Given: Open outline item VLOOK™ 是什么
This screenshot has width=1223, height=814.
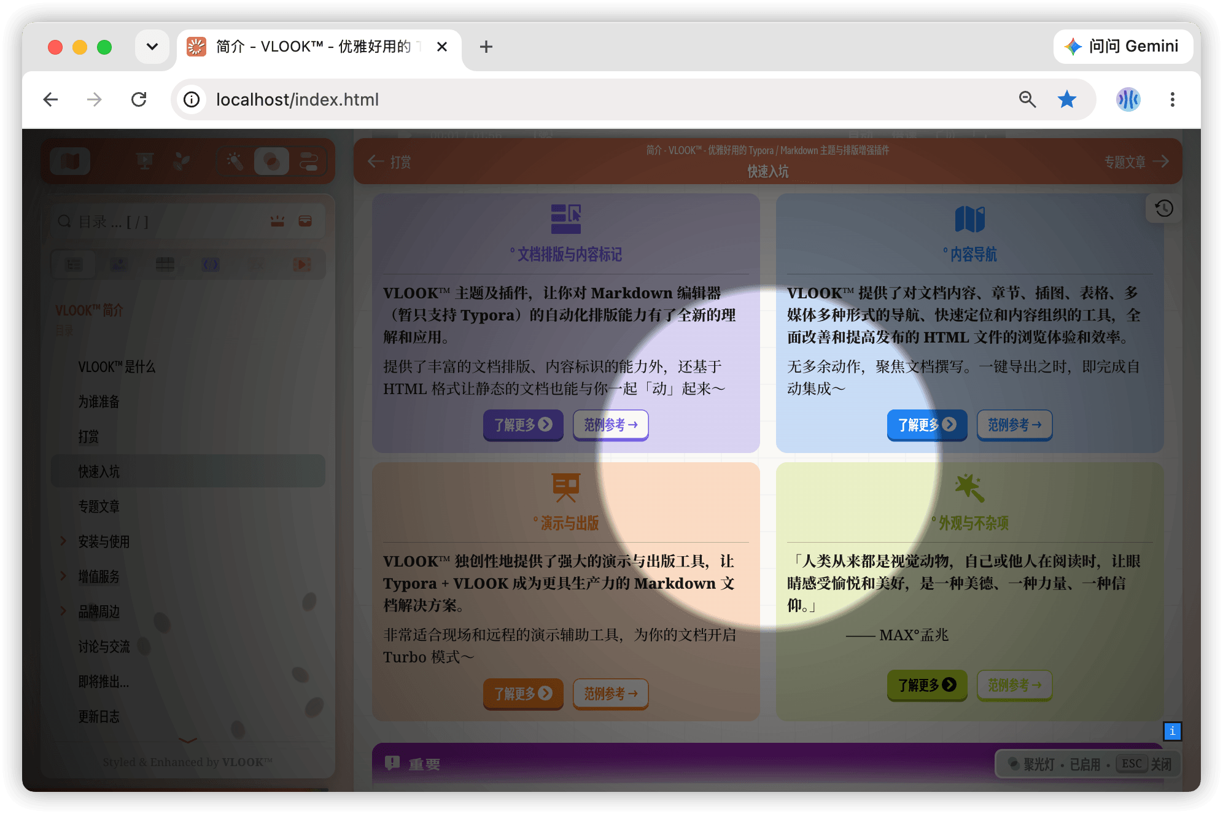Looking at the screenshot, I should (117, 367).
